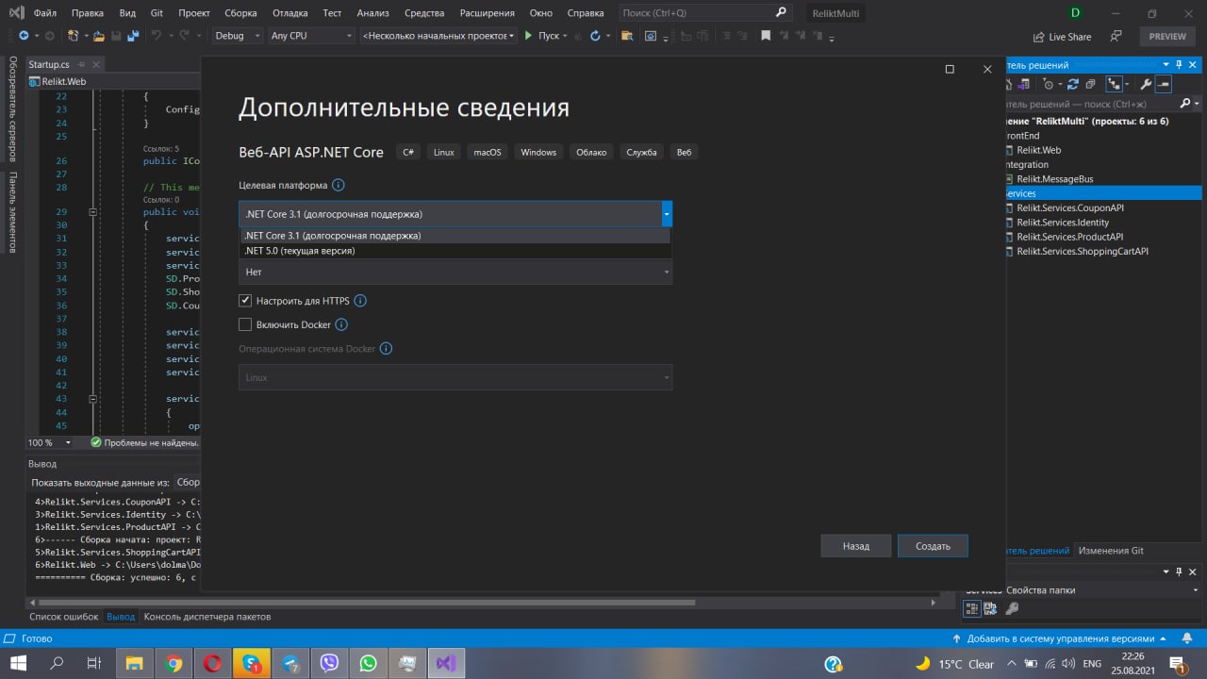Screen dimensions: 1207x679
Task: Click pending changes filter clock icon
Action: pos(1049,84)
